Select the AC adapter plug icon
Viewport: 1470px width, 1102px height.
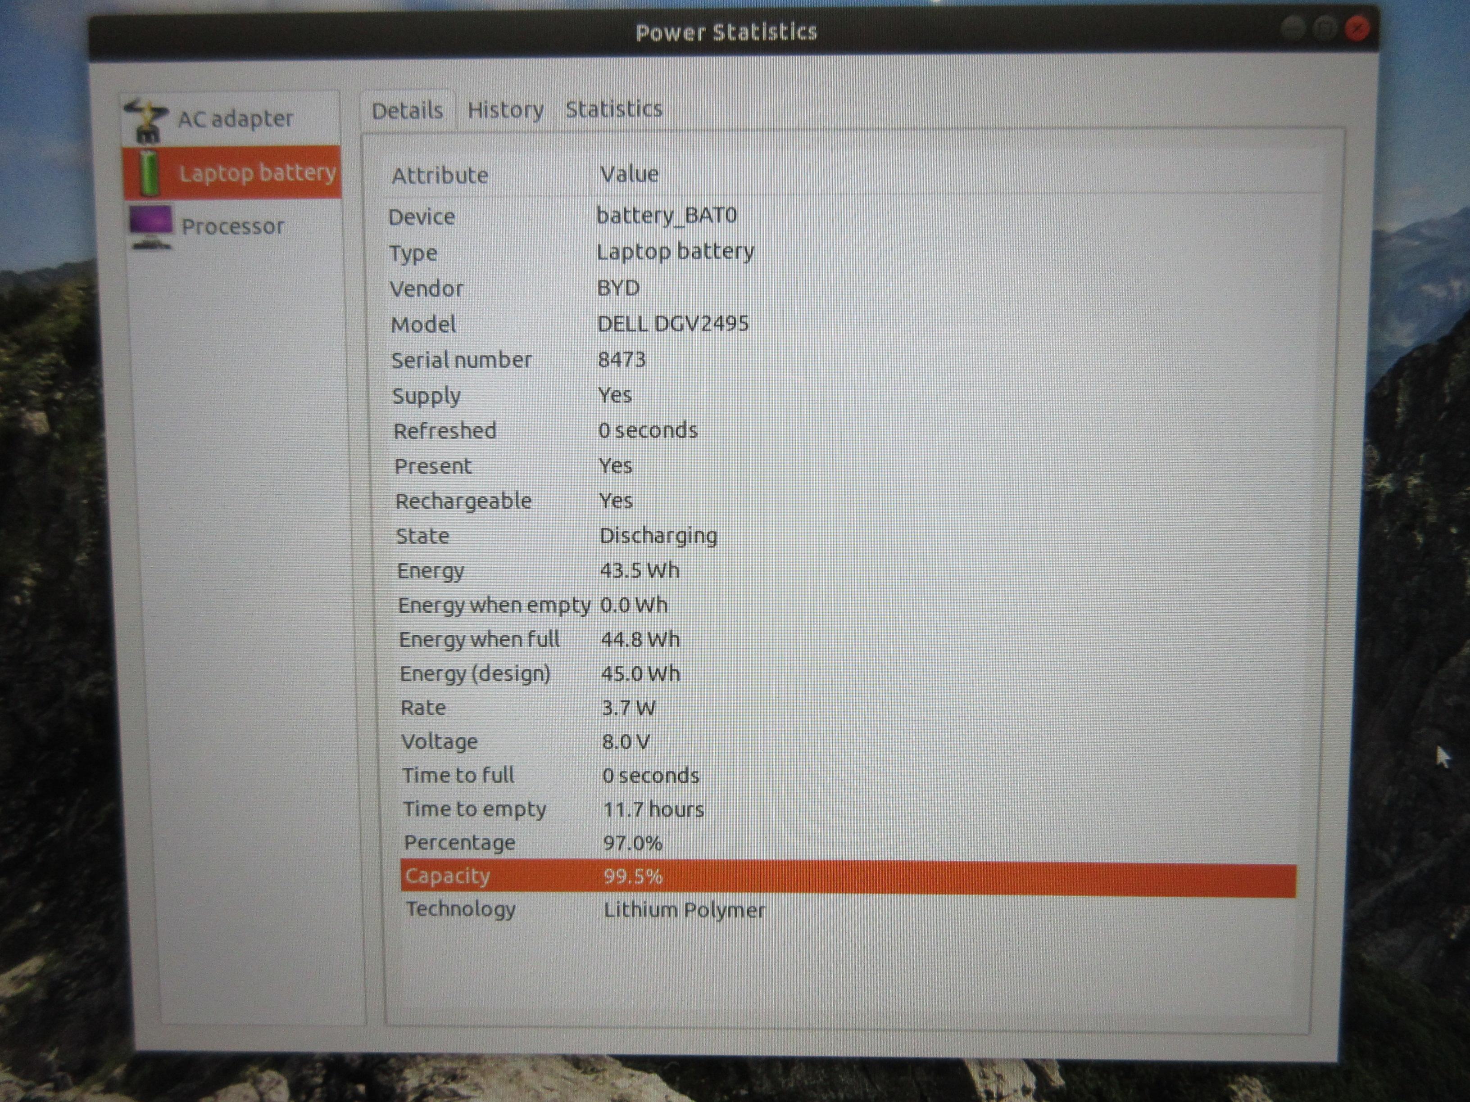[147, 120]
